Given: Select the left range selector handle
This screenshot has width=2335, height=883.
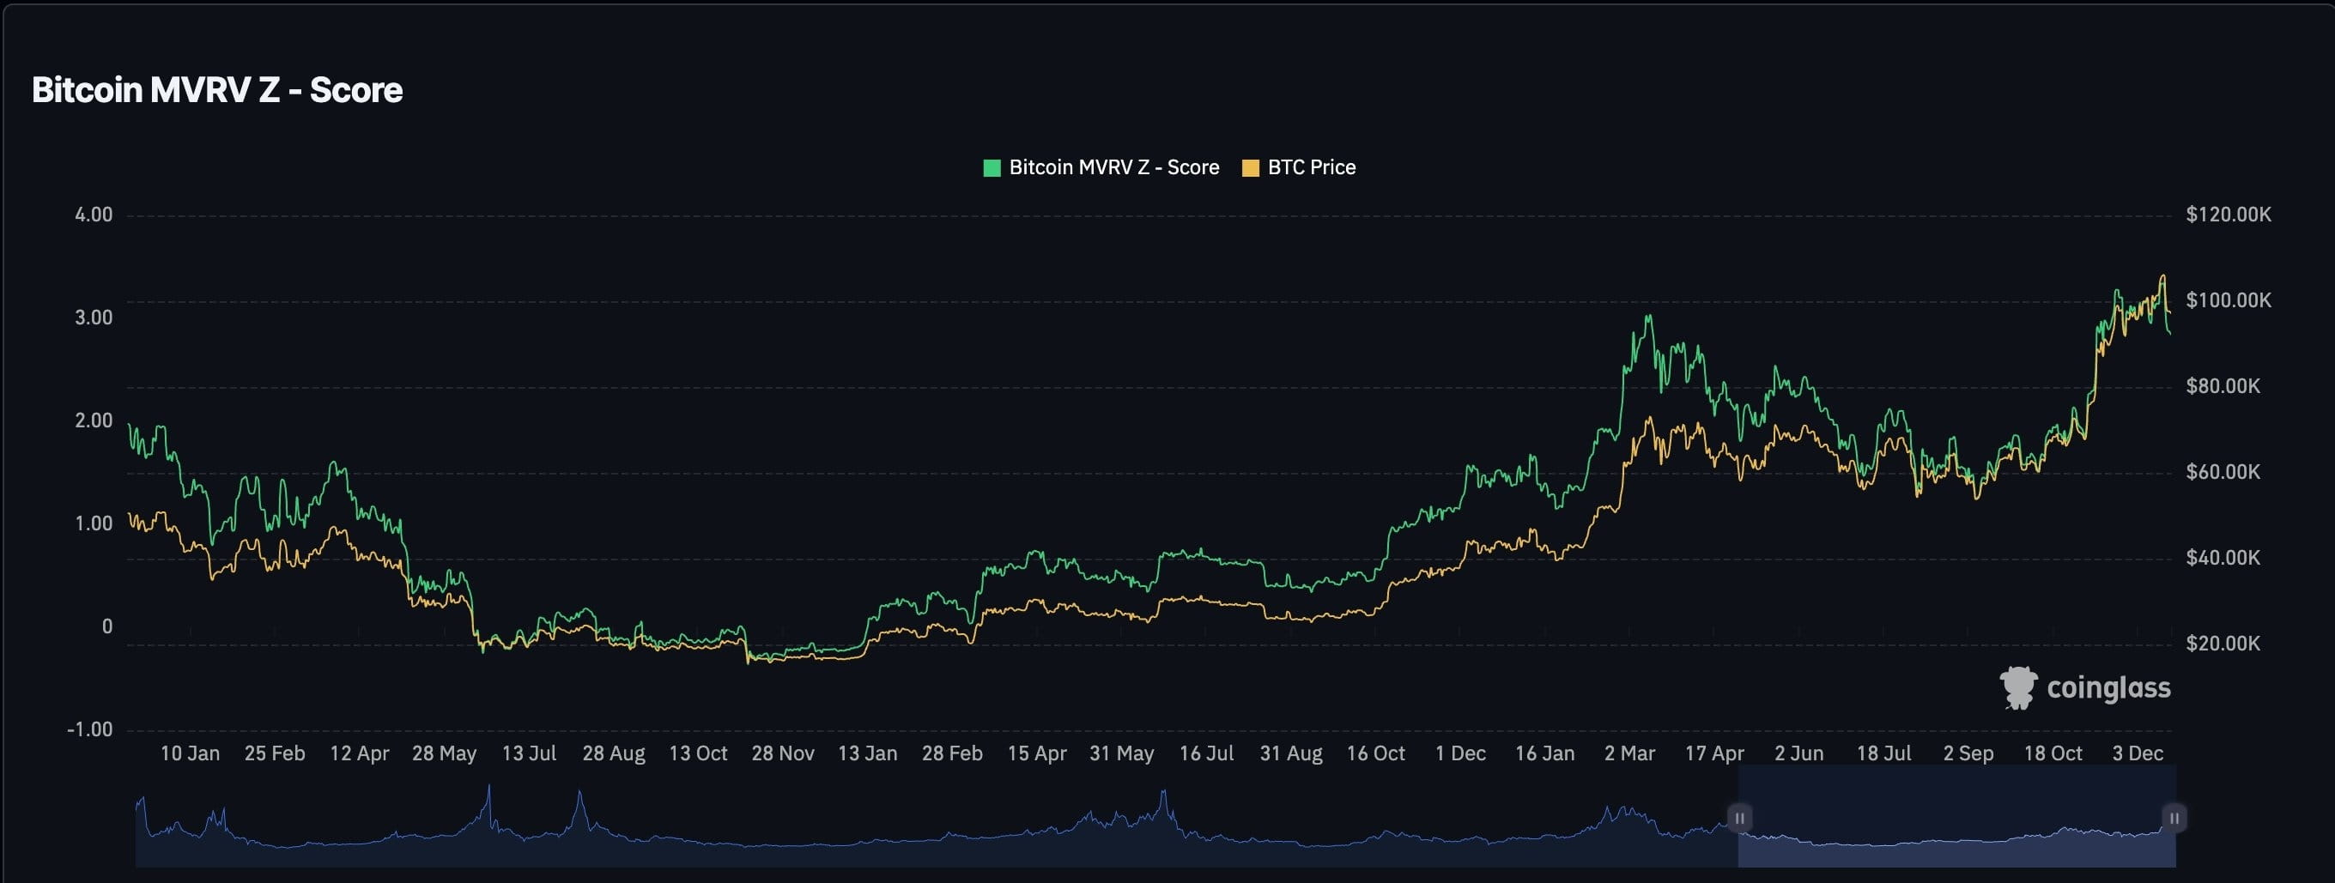Looking at the screenshot, I should click(x=1739, y=817).
